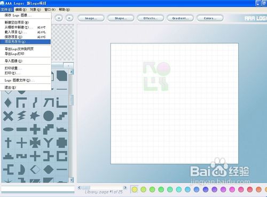The height and width of the screenshot is (197, 267).
Task: Select the slanted arch shape beside the L
Action: pos(49,103)
